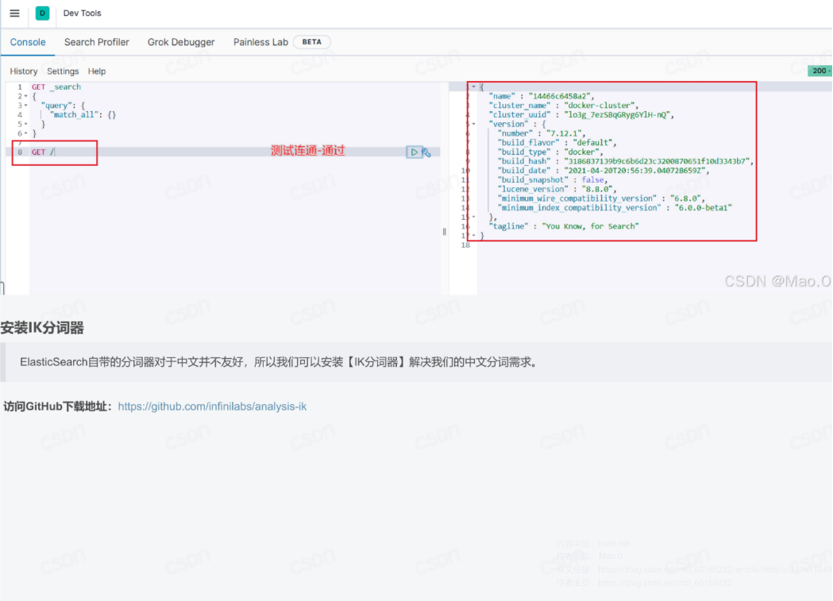Select the "name" value 14466c6458a2
833x601 pixels.
click(x=560, y=96)
